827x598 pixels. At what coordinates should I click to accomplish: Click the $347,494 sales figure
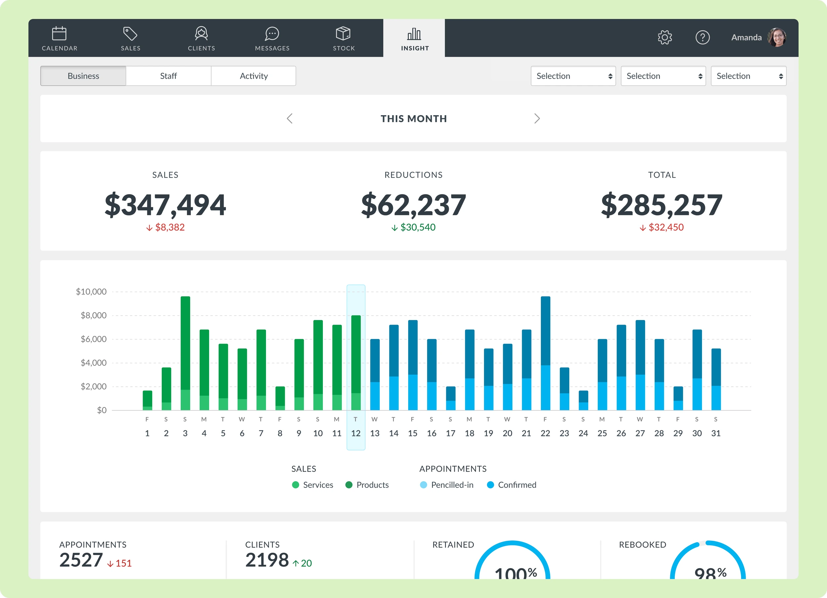click(165, 205)
